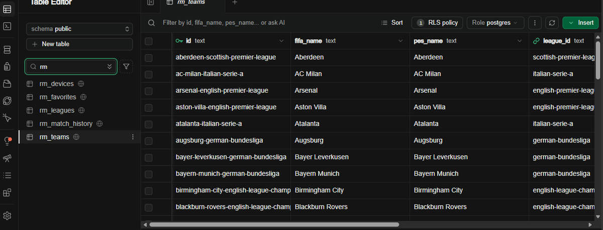Click the link icon on league_id column
This screenshot has width=603, height=230.
[x=536, y=41]
